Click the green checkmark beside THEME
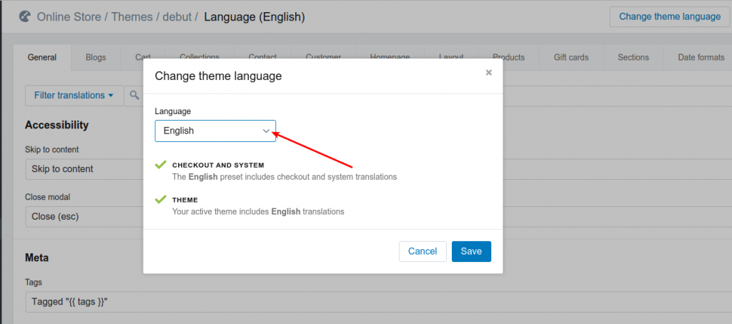732x324 pixels. click(x=161, y=198)
